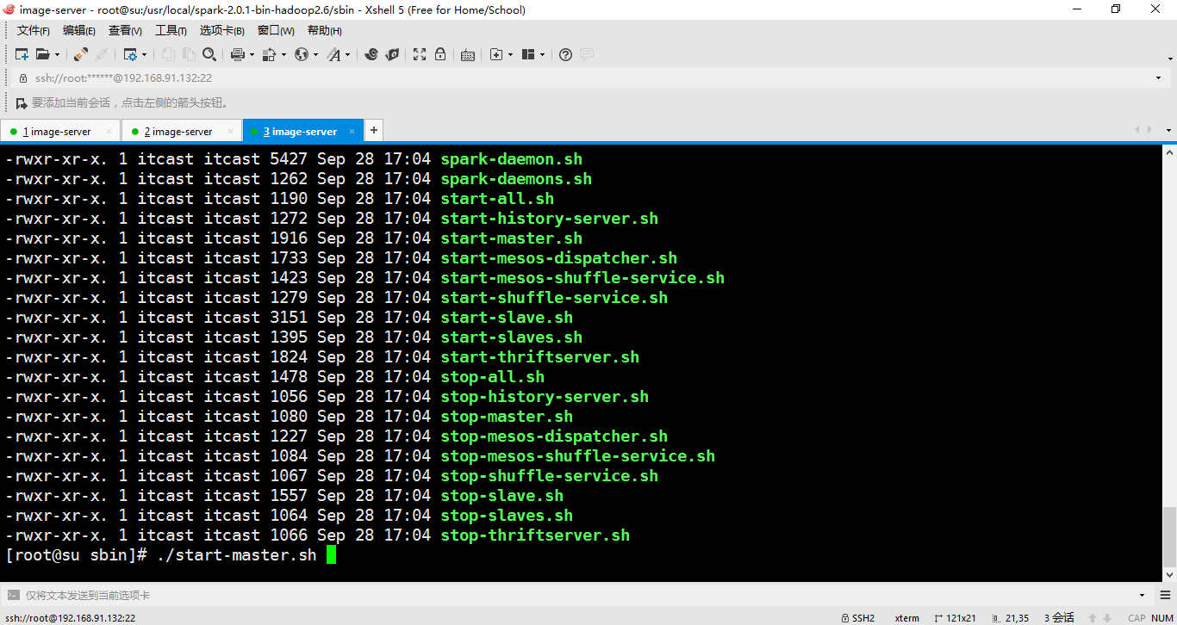Close the 1 image-server tab
The image size is (1177, 625).
click(x=109, y=132)
